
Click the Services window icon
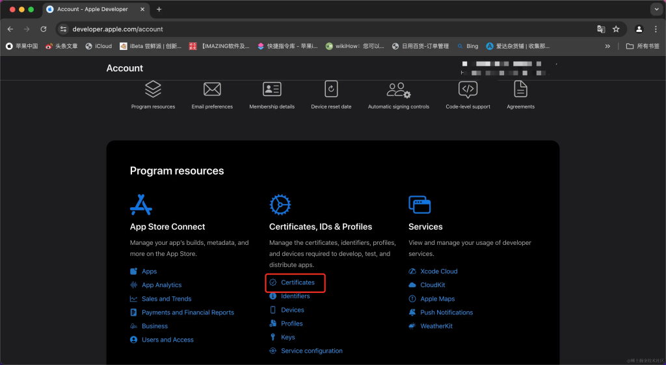pyautogui.click(x=420, y=205)
